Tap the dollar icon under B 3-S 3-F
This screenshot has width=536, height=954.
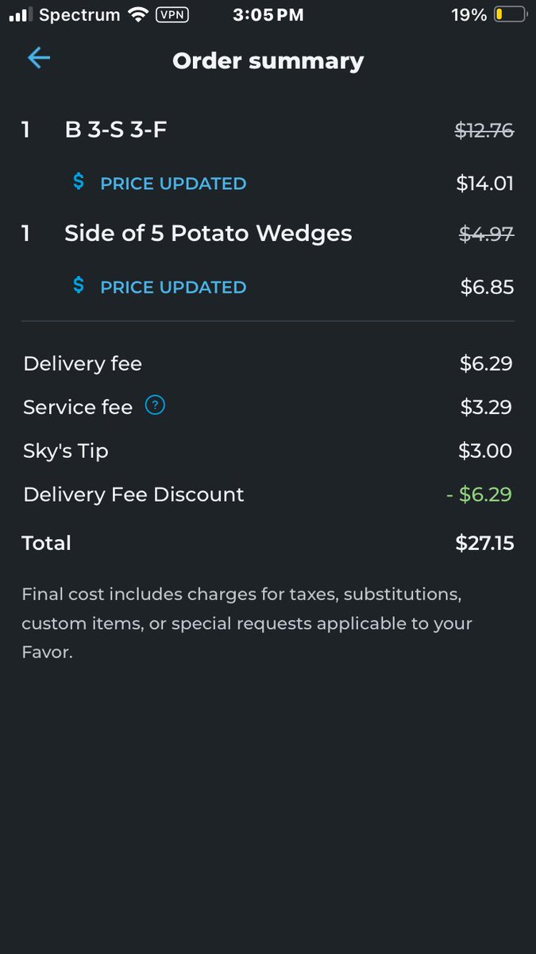[x=79, y=182]
